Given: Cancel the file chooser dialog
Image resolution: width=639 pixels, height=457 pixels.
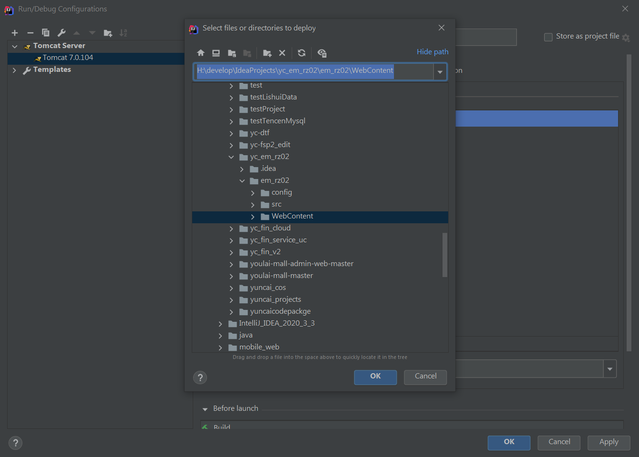Looking at the screenshot, I should [x=425, y=377].
